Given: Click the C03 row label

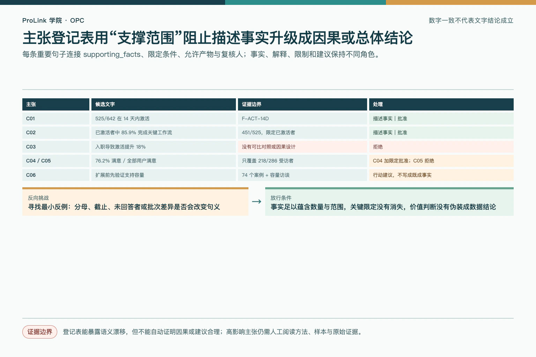Looking at the screenshot, I should coord(56,147).
